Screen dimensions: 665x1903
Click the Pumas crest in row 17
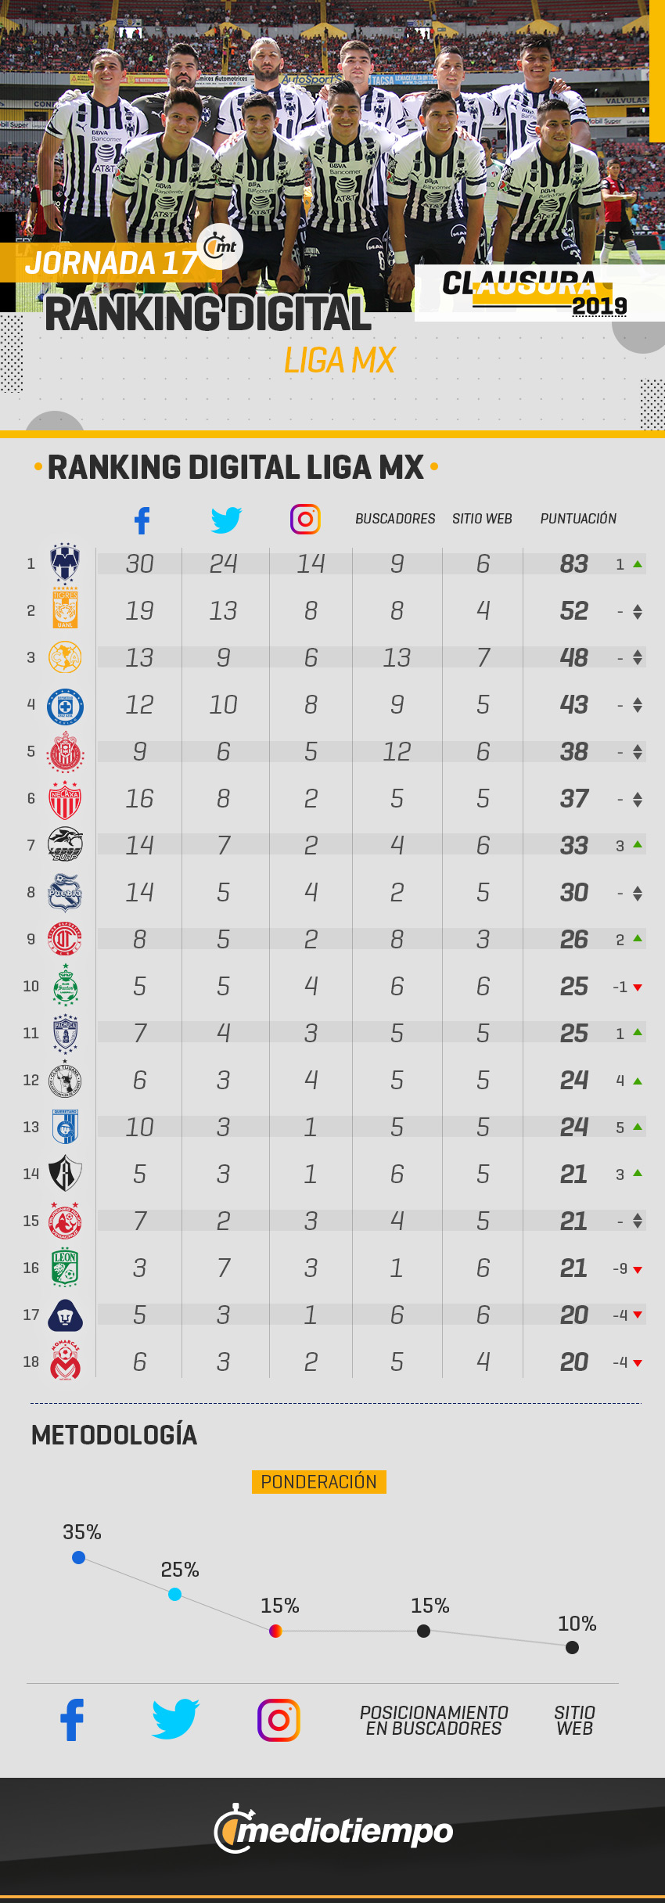65,1315
